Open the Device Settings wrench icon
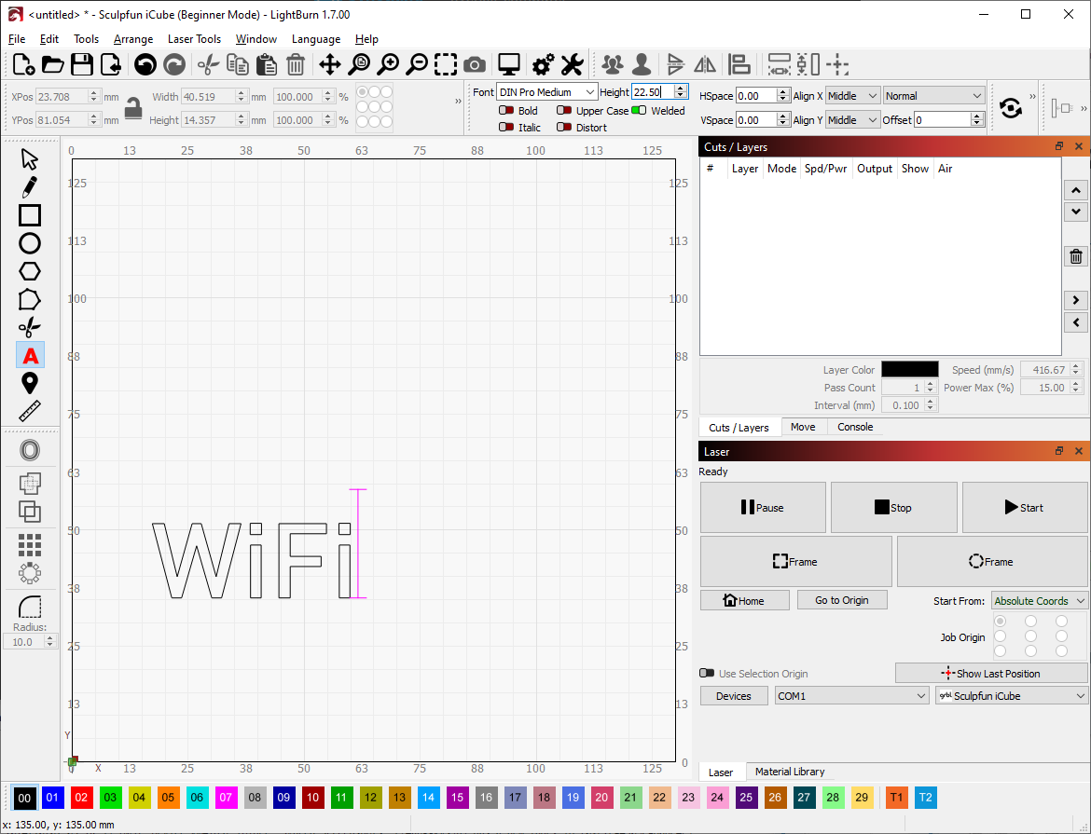Viewport: 1091px width, 834px height. coord(572,64)
